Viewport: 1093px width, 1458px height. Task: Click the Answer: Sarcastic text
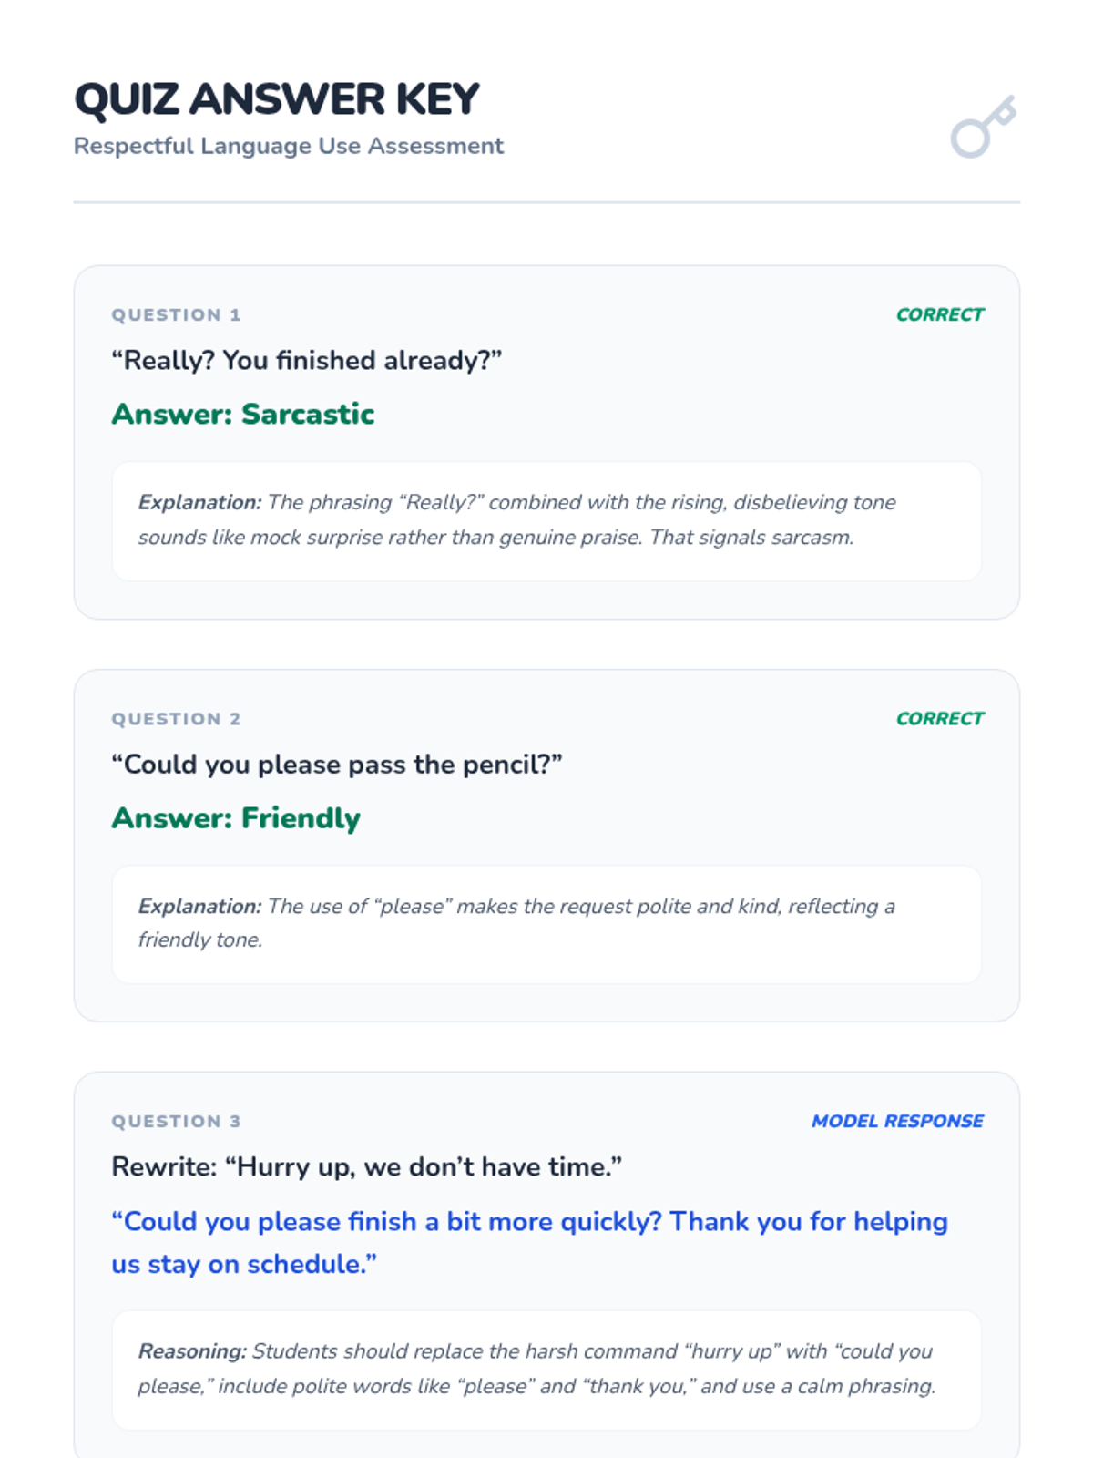(x=242, y=415)
